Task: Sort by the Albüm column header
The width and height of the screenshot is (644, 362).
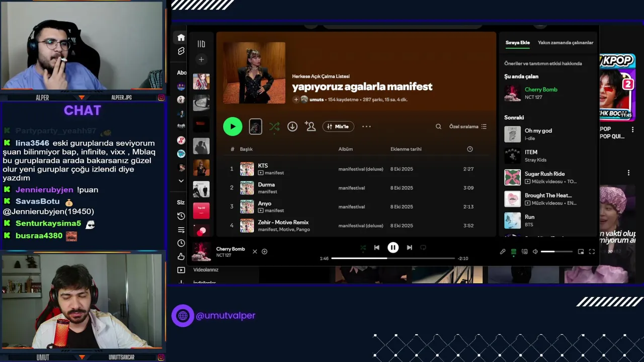Action: [x=346, y=149]
